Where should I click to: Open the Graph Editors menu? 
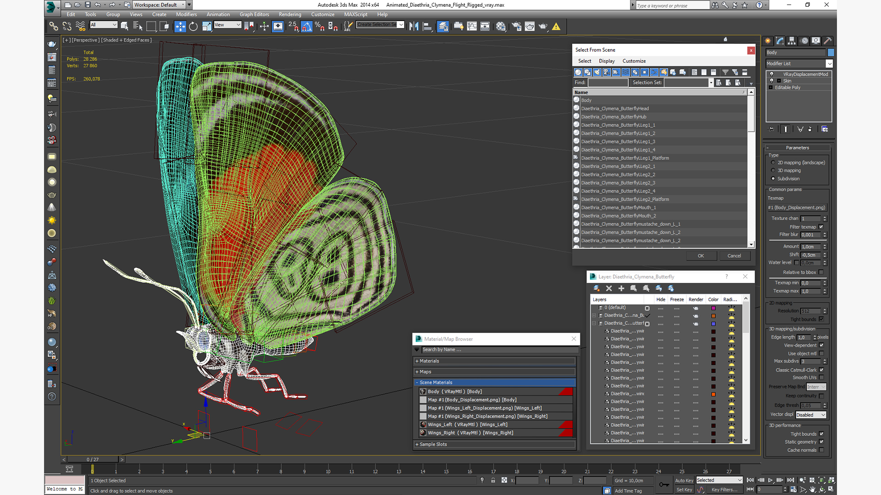click(x=254, y=14)
